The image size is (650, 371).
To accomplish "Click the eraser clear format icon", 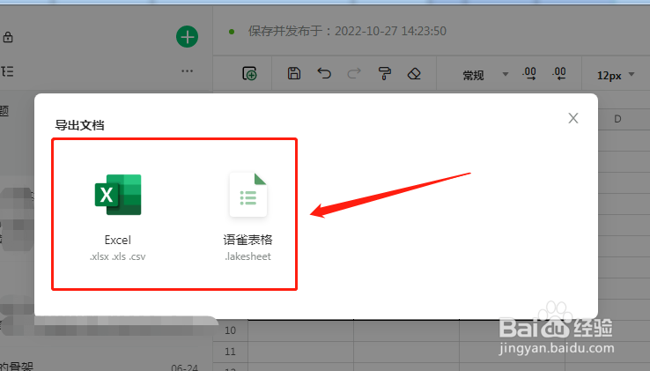I will point(414,73).
